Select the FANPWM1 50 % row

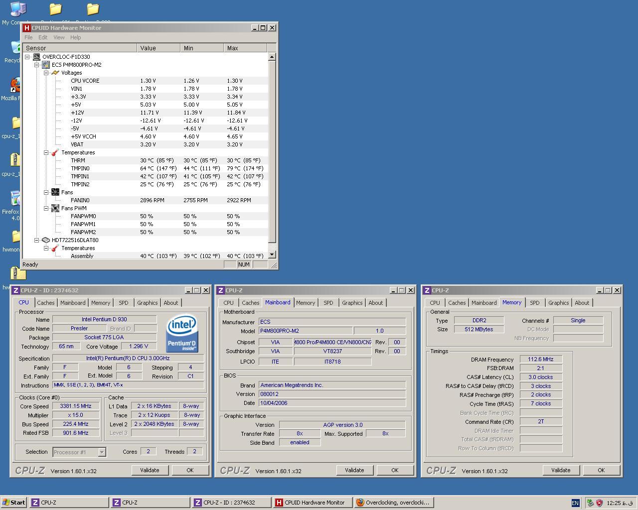[145, 224]
